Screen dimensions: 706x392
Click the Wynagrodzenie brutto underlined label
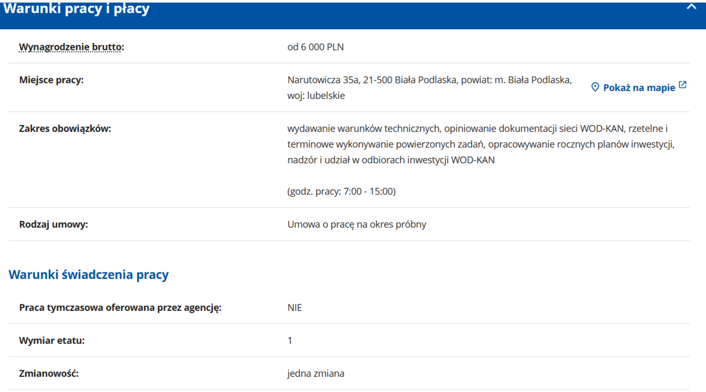pyautogui.click(x=71, y=47)
